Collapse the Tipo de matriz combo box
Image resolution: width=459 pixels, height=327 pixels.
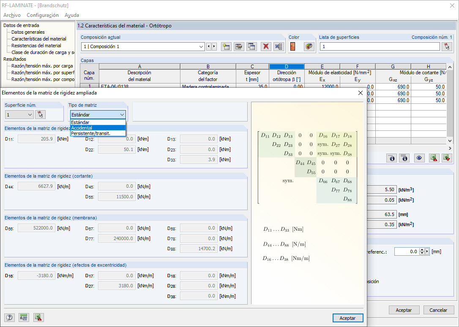tap(122, 115)
